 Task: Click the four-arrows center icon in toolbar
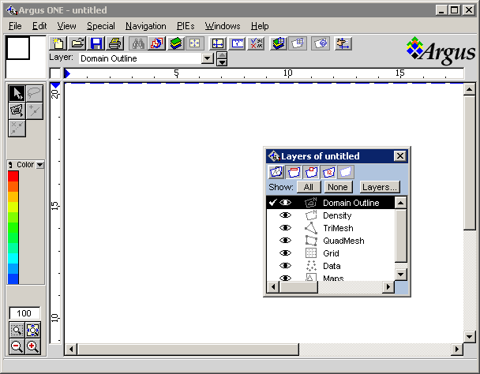coord(195,43)
